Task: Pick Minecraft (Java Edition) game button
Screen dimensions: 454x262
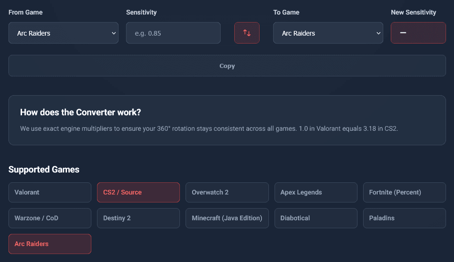Action: pyautogui.click(x=227, y=218)
